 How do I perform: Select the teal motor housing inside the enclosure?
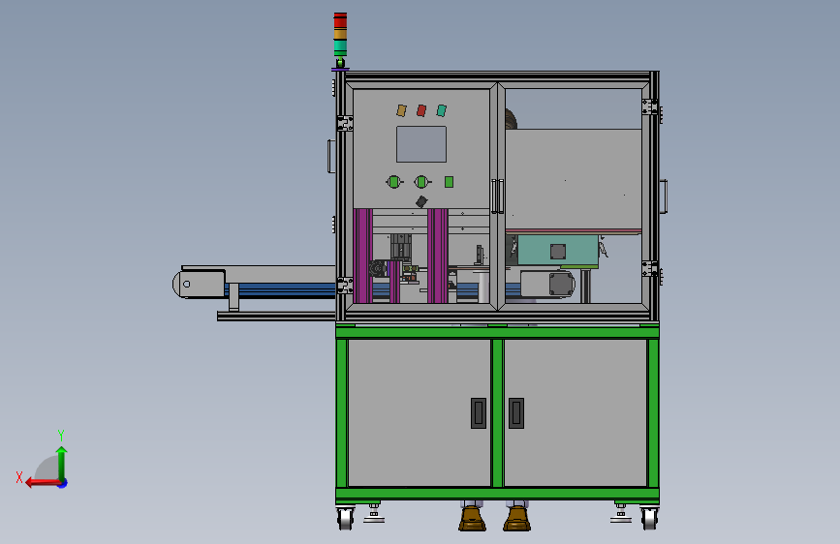click(557, 250)
